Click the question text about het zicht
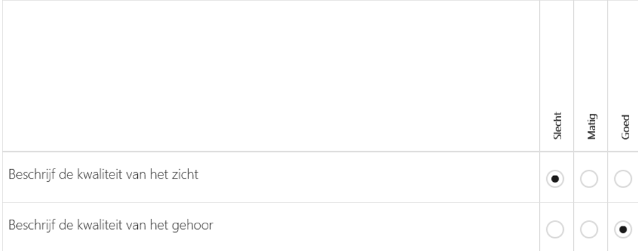Viewport: 638px width, 251px height. pos(103,174)
